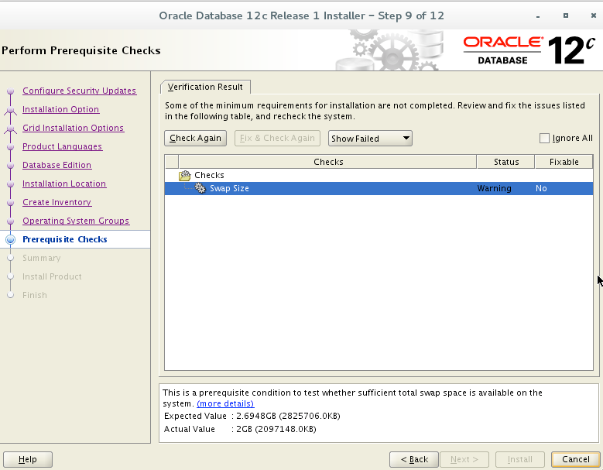The image size is (603, 470).
Task: Select the Prerequisite Checks step label
Action: tap(64, 239)
